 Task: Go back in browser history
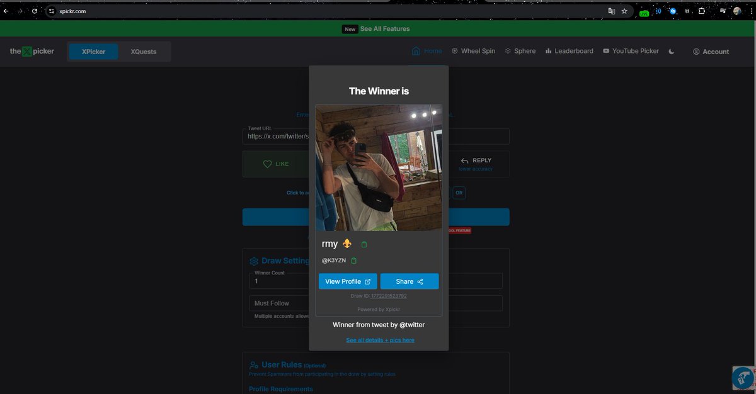(6, 11)
